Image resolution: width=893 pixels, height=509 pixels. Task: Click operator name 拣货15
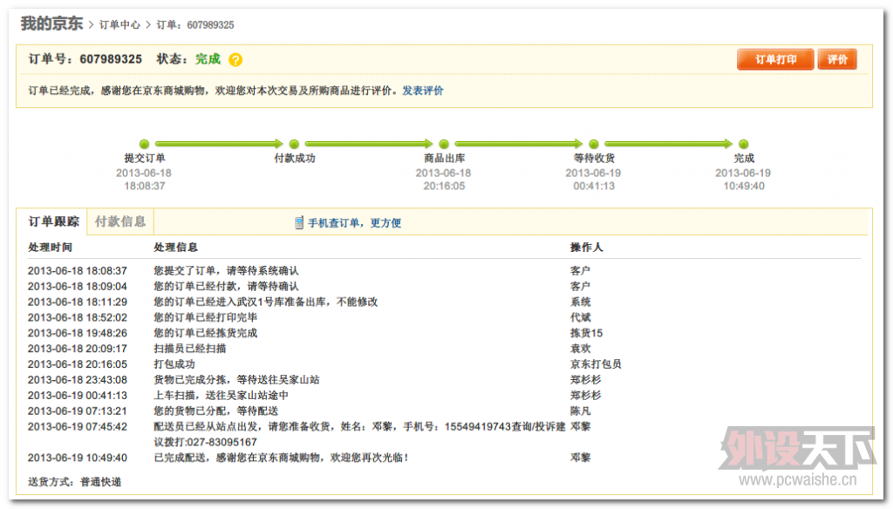click(x=586, y=333)
